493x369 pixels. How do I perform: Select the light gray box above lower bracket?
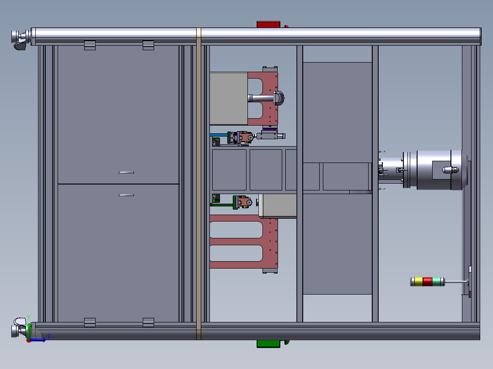tap(277, 206)
